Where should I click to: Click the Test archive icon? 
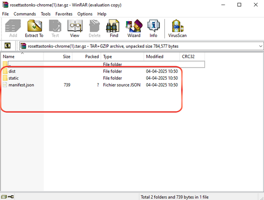click(55, 28)
